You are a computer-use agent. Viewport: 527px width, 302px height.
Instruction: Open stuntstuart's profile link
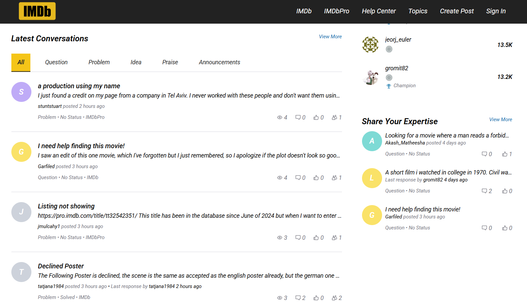[x=50, y=106]
